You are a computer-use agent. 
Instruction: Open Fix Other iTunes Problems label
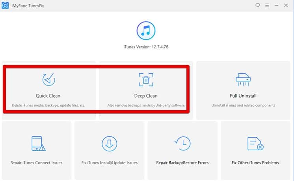pos(255,163)
